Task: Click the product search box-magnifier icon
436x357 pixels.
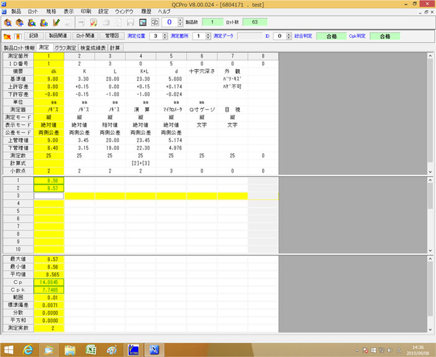Action: click(x=7, y=22)
